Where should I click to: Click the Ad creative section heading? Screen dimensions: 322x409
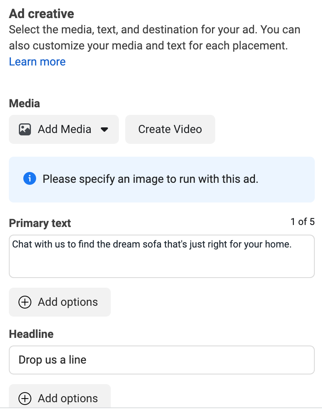(x=41, y=14)
